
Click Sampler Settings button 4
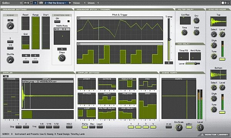(153, 127)
